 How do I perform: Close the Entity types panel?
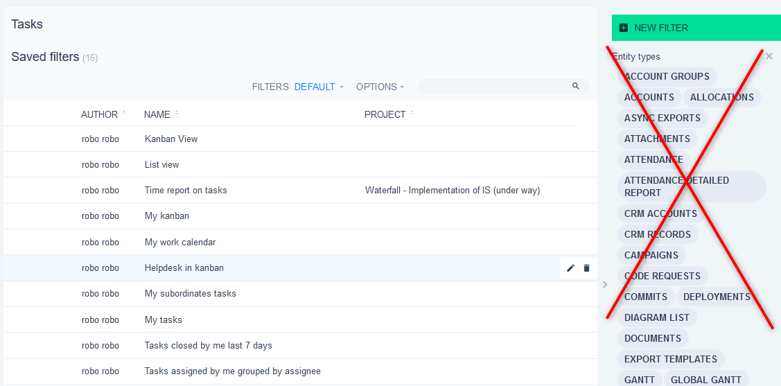[x=769, y=57]
